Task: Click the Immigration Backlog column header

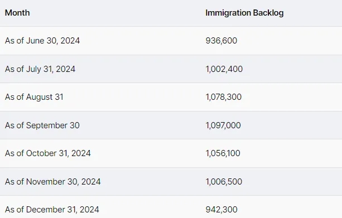Action: [244, 13]
